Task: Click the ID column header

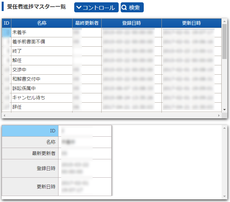Action: 6,23
